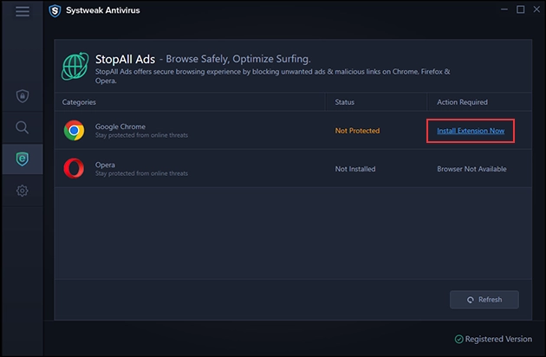Click the StopAll Ads globe icon
This screenshot has height=357, width=546.
pos(75,67)
